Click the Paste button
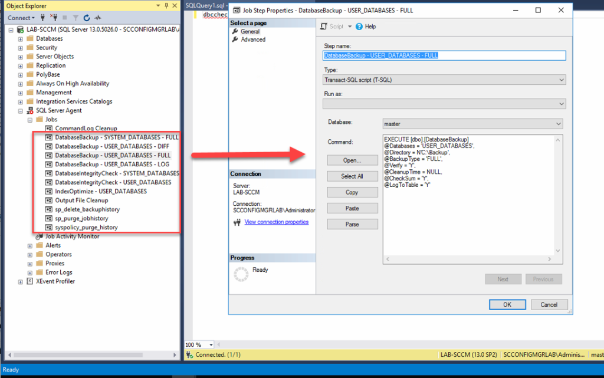Screen dimensions: 604x378 tap(352, 208)
